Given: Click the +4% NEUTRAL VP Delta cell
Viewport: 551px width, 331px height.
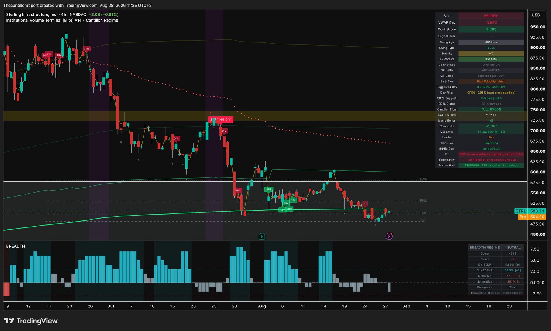Looking at the screenshot, I should 491,70.
